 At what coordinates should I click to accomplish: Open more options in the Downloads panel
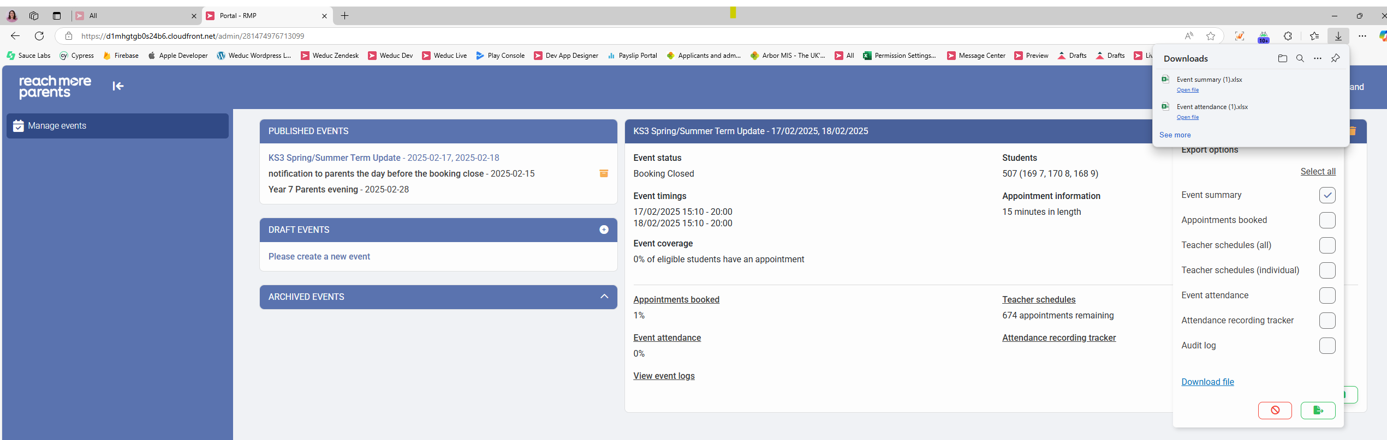[x=1318, y=58]
